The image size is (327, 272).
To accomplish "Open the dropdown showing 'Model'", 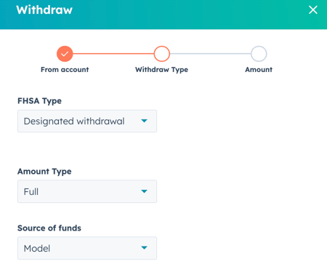I will (x=87, y=248).
